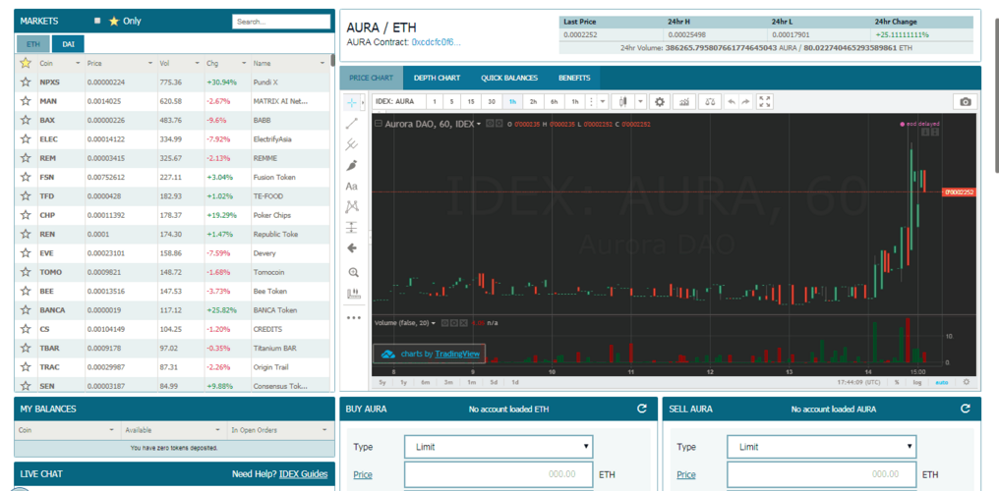This screenshot has height=491, width=999.
Task: Select the crosshair cursor tool
Action: click(351, 102)
